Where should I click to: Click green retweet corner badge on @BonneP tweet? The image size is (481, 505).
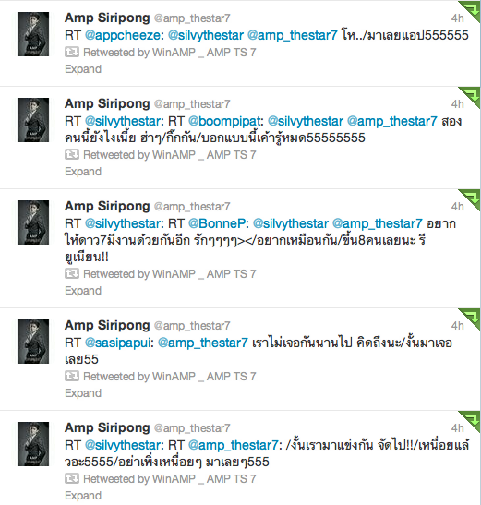(472, 199)
